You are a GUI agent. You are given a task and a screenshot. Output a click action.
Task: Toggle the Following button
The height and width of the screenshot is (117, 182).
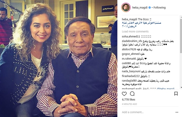(160, 8)
